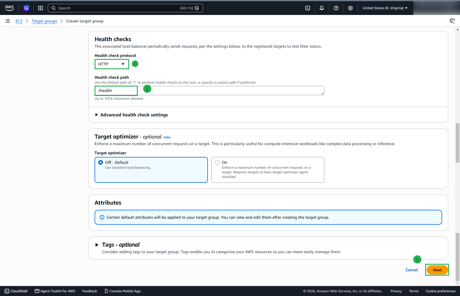Open the Health check protocol HTTP dropdown
The height and width of the screenshot is (296, 460).
coord(112,64)
